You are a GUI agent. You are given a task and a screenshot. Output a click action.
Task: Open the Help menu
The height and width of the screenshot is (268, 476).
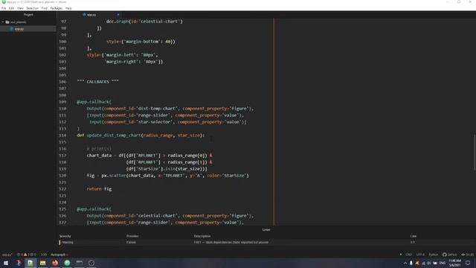pos(68,8)
